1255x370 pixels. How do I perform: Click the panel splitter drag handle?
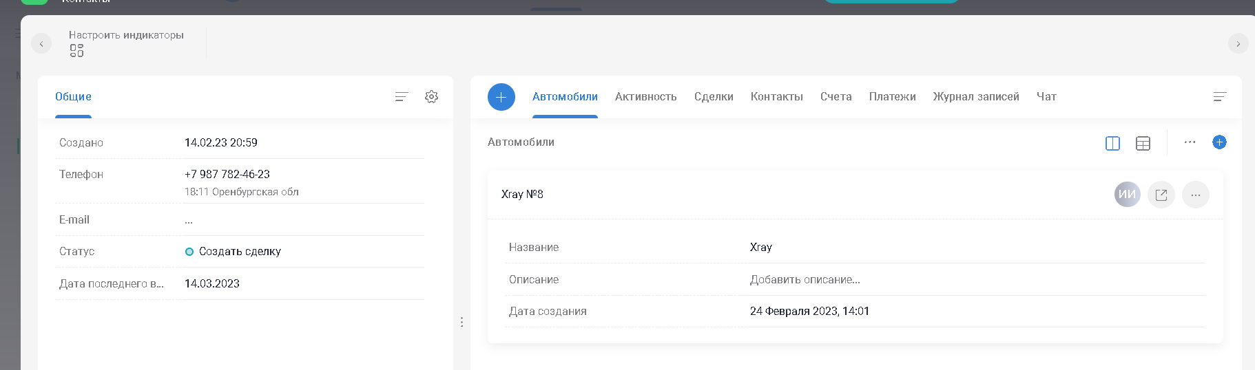461,322
